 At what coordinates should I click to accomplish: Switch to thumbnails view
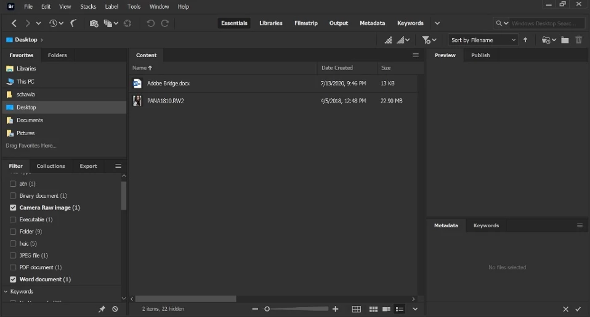click(x=373, y=309)
